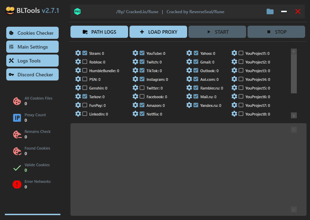The height and width of the screenshot is (220, 310).
Task: Open the Main Settings section
Action: coord(32,47)
